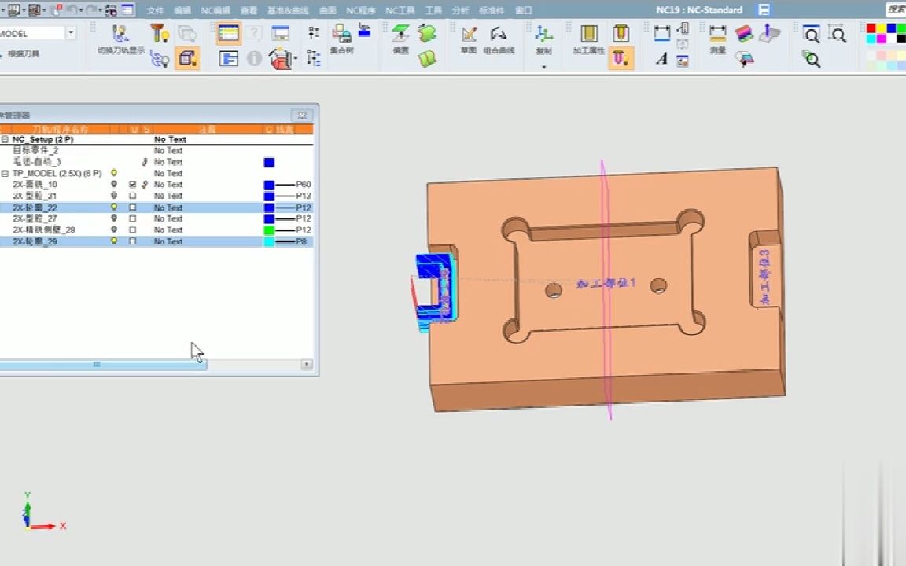Viewport: 906px width, 566px height.
Task: Open the 曲面 menu
Action: pos(327,10)
